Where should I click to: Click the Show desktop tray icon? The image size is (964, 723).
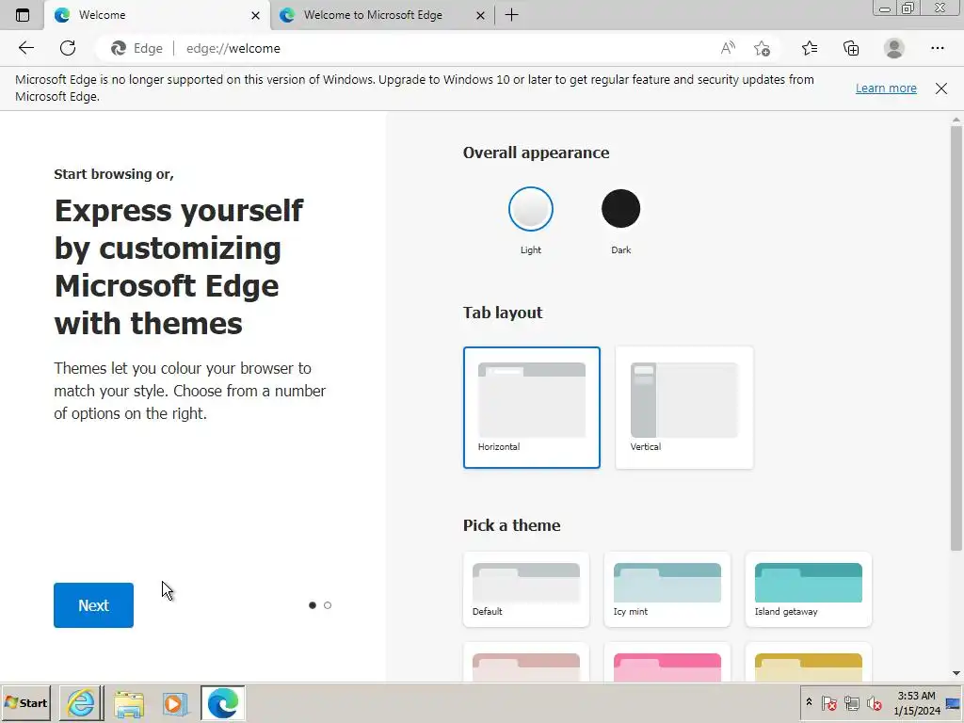click(953, 703)
